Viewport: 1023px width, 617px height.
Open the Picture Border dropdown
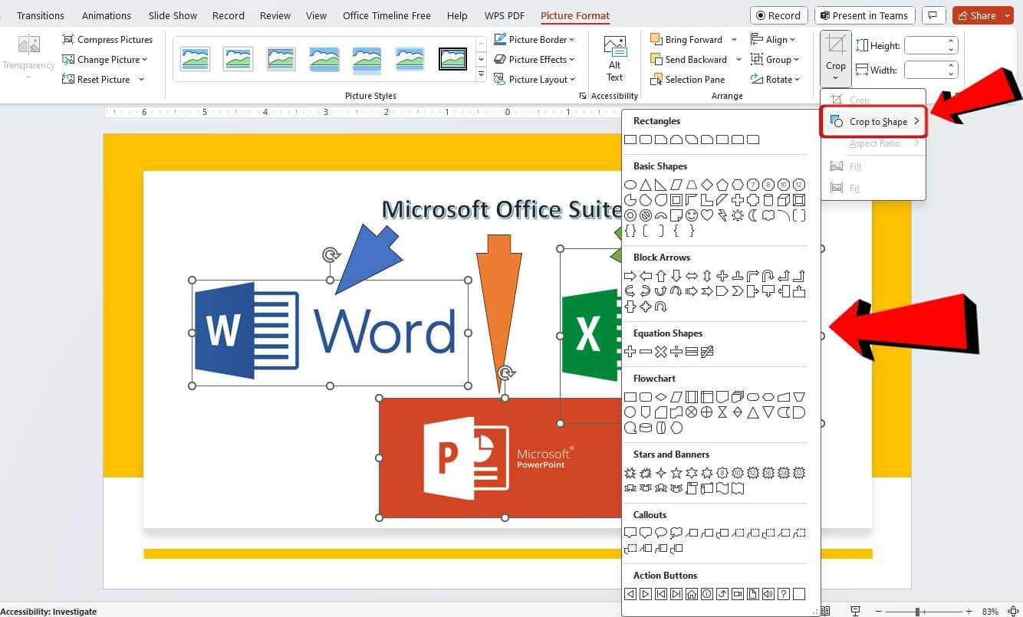pyautogui.click(x=534, y=39)
